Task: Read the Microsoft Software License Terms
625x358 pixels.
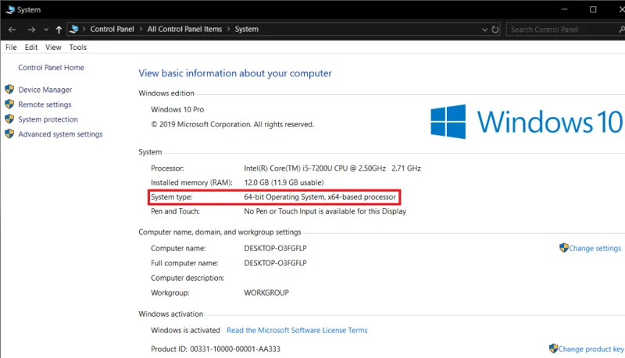Action: 297,330
